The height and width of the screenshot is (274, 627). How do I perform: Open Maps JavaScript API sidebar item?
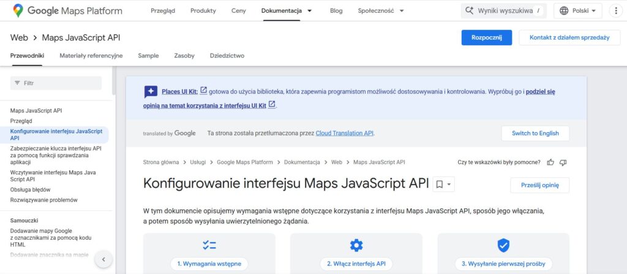tap(36, 111)
